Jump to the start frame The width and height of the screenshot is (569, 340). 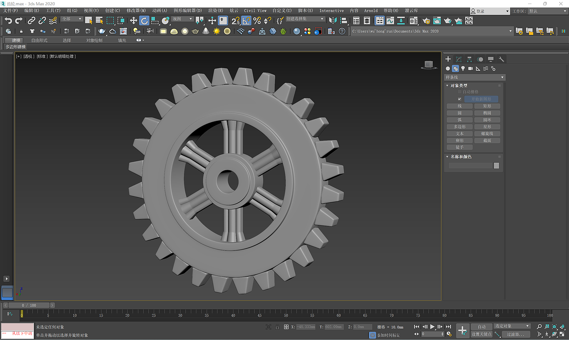417,327
